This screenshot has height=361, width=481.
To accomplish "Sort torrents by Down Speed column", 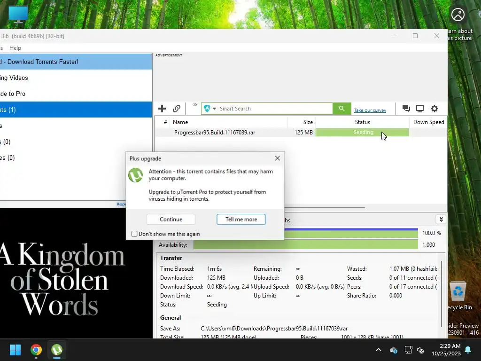I will pyautogui.click(x=428, y=122).
